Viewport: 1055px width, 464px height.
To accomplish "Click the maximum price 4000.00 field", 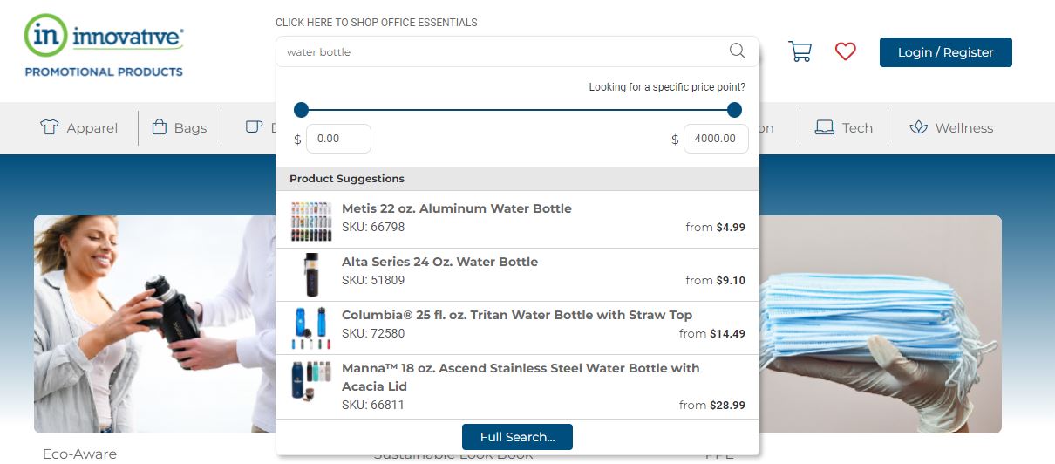I will coord(715,139).
